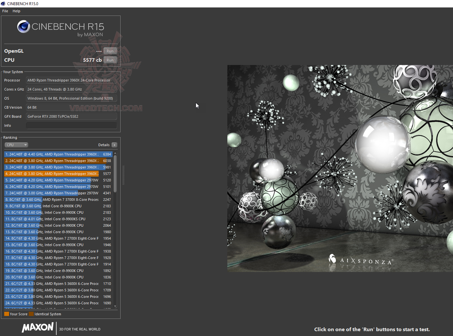The image size is (453, 336).
Task: Click the Details arrow button in Ranking
Action: pos(114,145)
